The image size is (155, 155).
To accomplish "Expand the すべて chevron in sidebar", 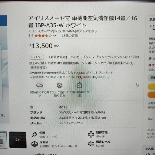I will pos(148,137).
